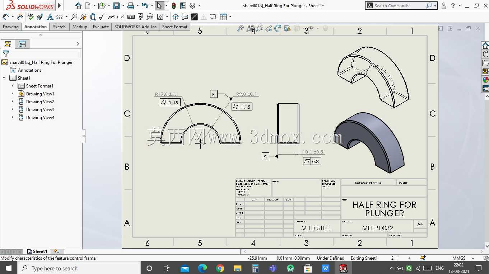Click Zoom to Fit in view toolbar
The width and height of the screenshot is (489, 274).
(241, 28)
